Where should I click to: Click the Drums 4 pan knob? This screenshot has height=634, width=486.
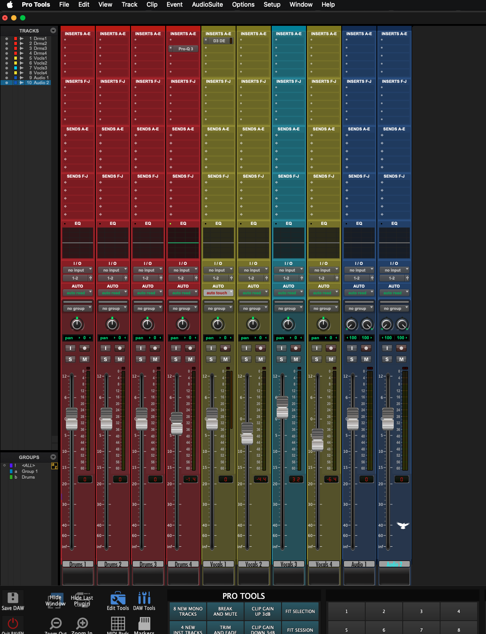tap(183, 324)
